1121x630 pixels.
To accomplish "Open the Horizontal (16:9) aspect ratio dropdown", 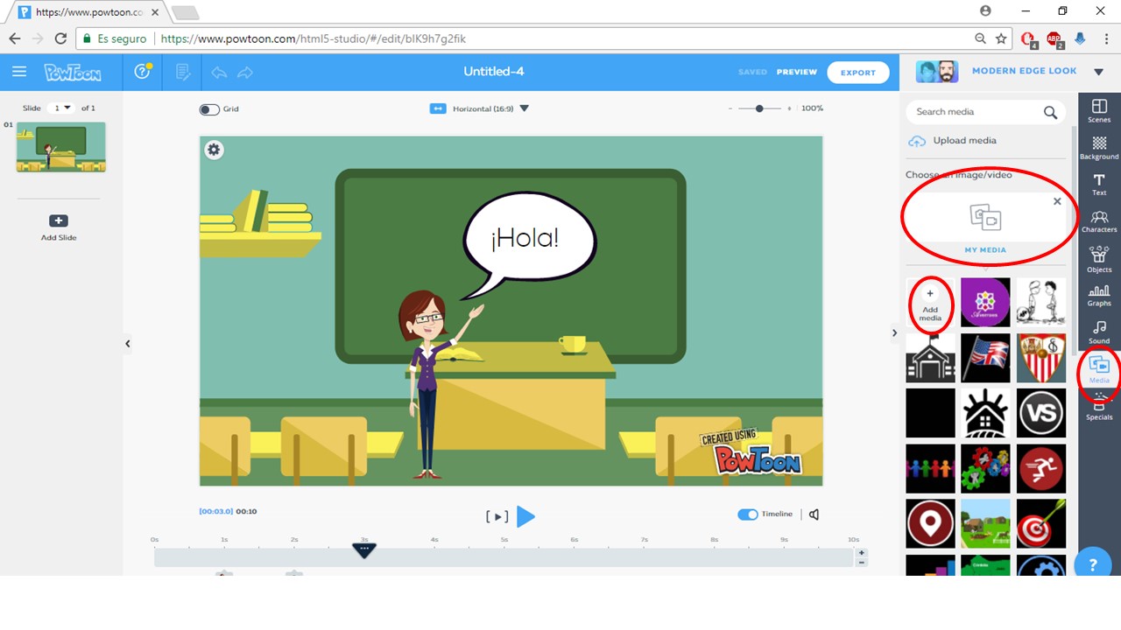I will 524,108.
